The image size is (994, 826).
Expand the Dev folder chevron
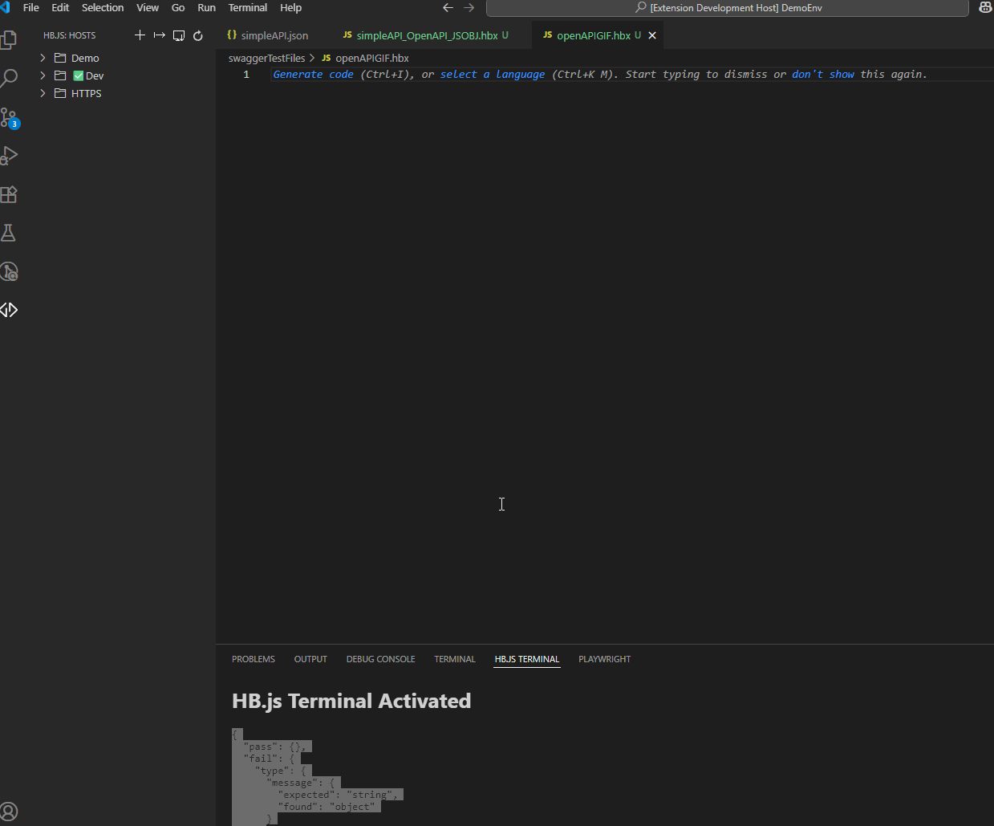[43, 75]
